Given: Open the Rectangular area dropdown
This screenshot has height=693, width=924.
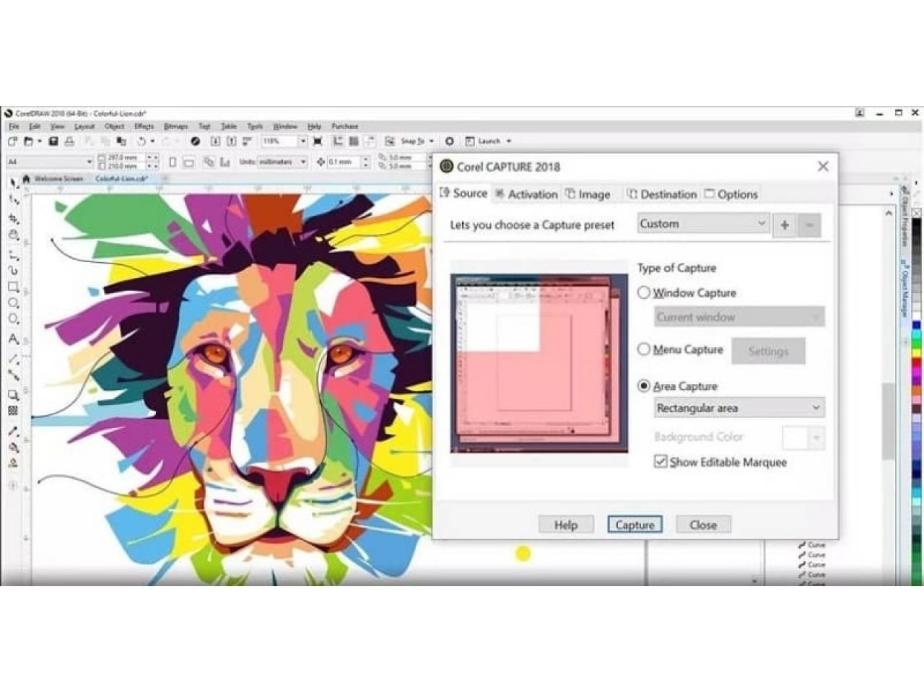Looking at the screenshot, I should pos(739,408).
